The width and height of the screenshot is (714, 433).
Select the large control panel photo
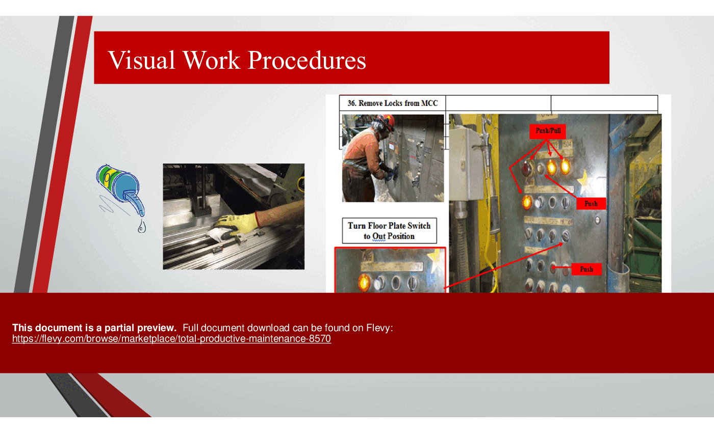tap(555, 203)
